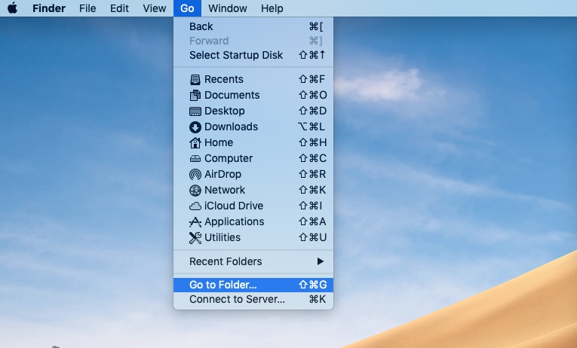Click the Recents drawer icon

(195, 79)
